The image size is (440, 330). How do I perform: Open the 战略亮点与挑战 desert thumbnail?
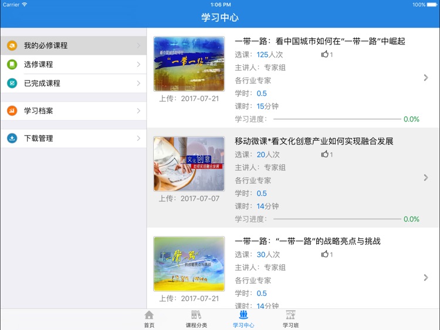(x=189, y=264)
